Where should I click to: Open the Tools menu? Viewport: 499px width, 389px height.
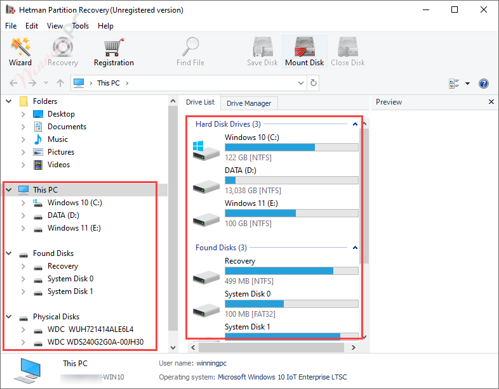click(80, 26)
